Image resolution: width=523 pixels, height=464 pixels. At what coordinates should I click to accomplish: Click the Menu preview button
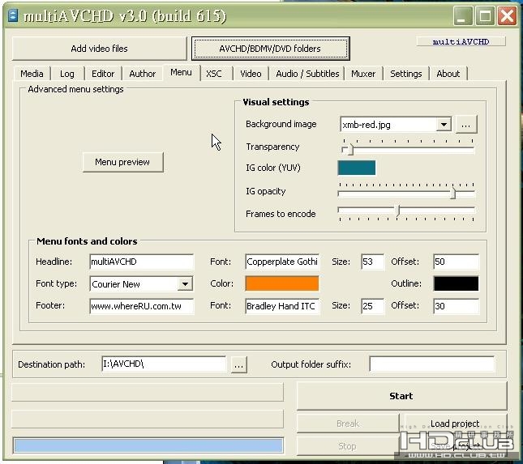click(x=122, y=162)
